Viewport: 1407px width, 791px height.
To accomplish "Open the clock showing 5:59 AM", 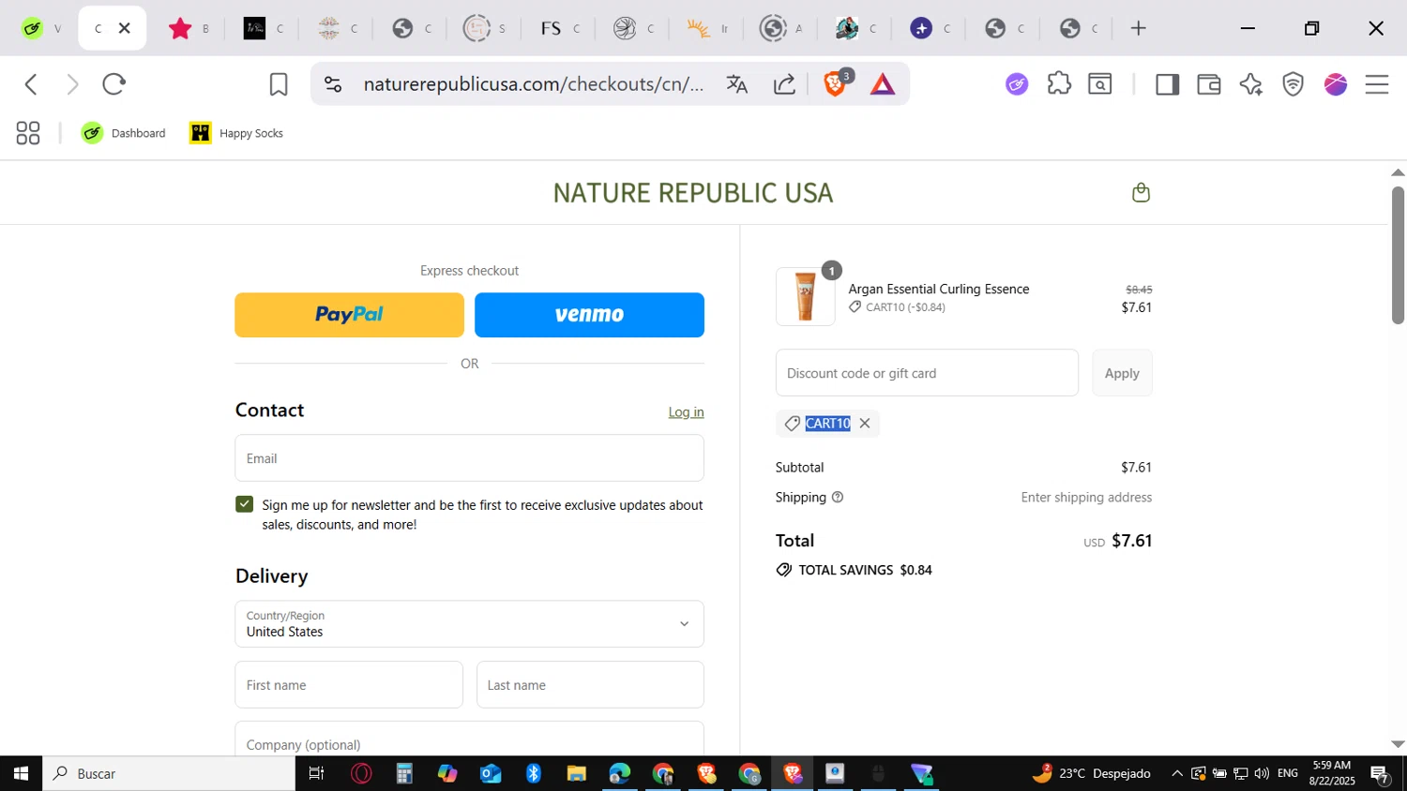I will 1332,773.
